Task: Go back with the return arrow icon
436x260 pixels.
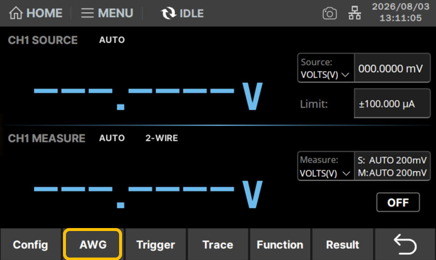Action: pos(405,244)
